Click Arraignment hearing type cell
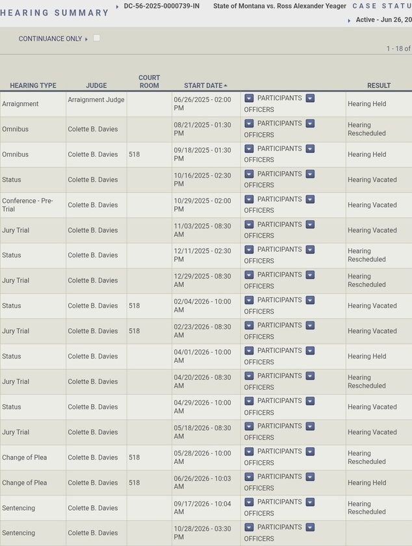The height and width of the screenshot is (546, 412). [x=33, y=103]
